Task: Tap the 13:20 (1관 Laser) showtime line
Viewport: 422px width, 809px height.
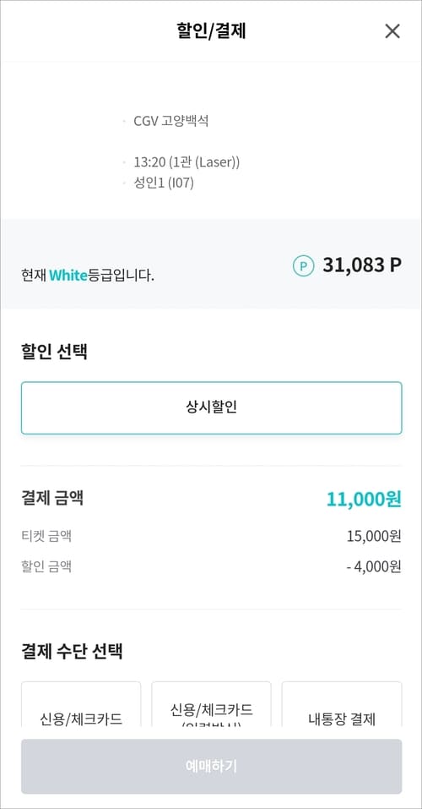Action: tap(187, 162)
